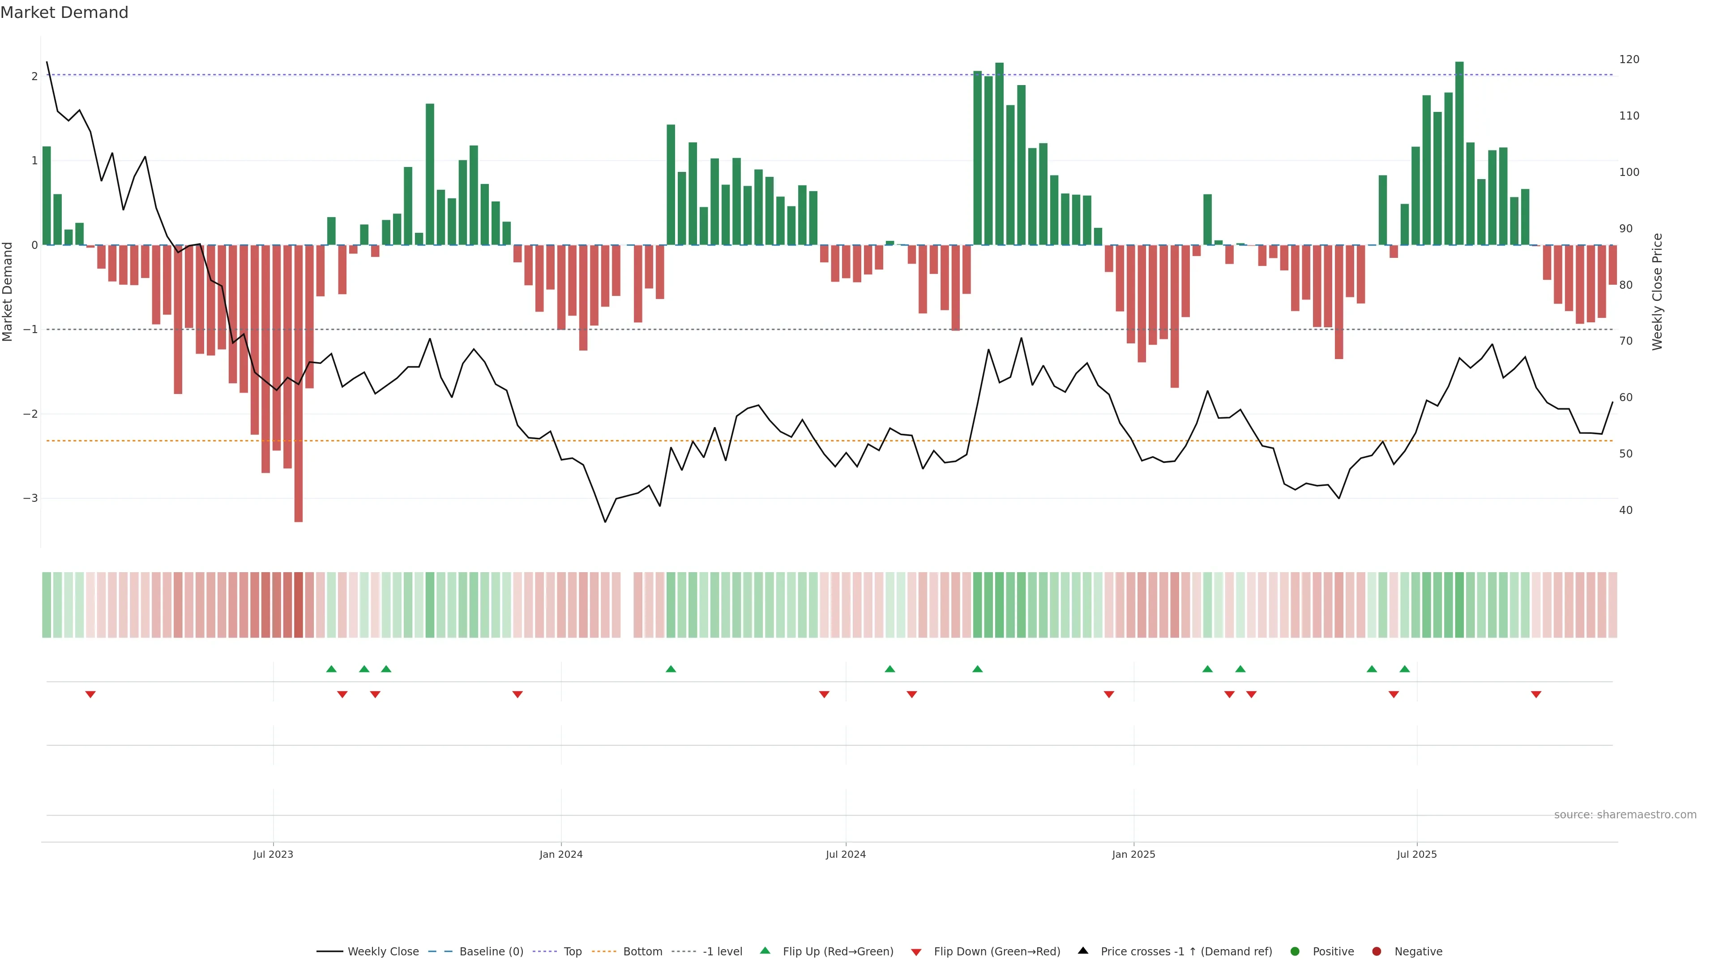The image size is (1719, 967).
Task: Click the dark red Negative circle in legend
Action: click(x=1377, y=951)
